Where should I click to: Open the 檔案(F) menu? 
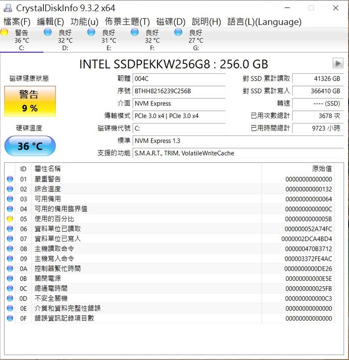tap(17, 22)
